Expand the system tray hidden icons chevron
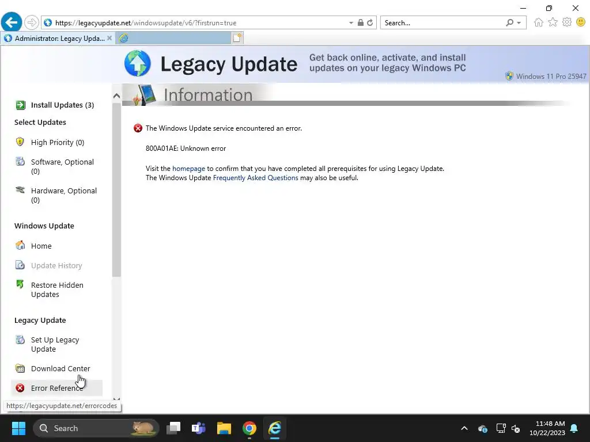This screenshot has width=590, height=442. coord(464,428)
